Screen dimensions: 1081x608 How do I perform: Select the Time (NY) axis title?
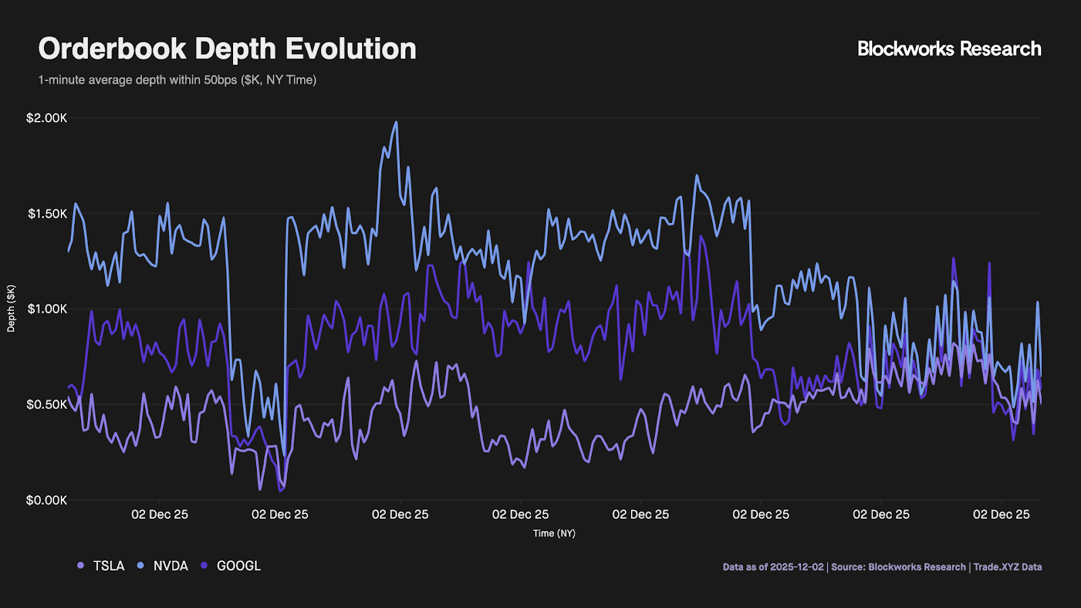(554, 533)
